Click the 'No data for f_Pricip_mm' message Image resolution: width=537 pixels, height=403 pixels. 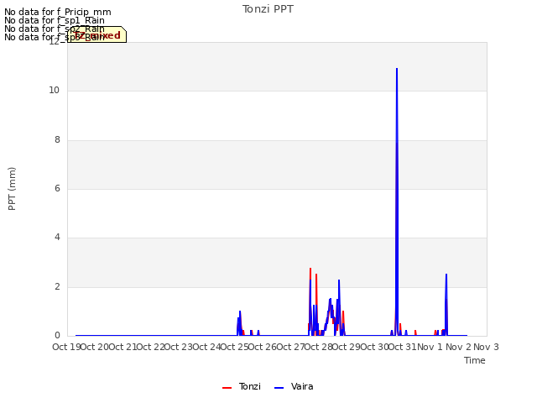tap(58, 12)
